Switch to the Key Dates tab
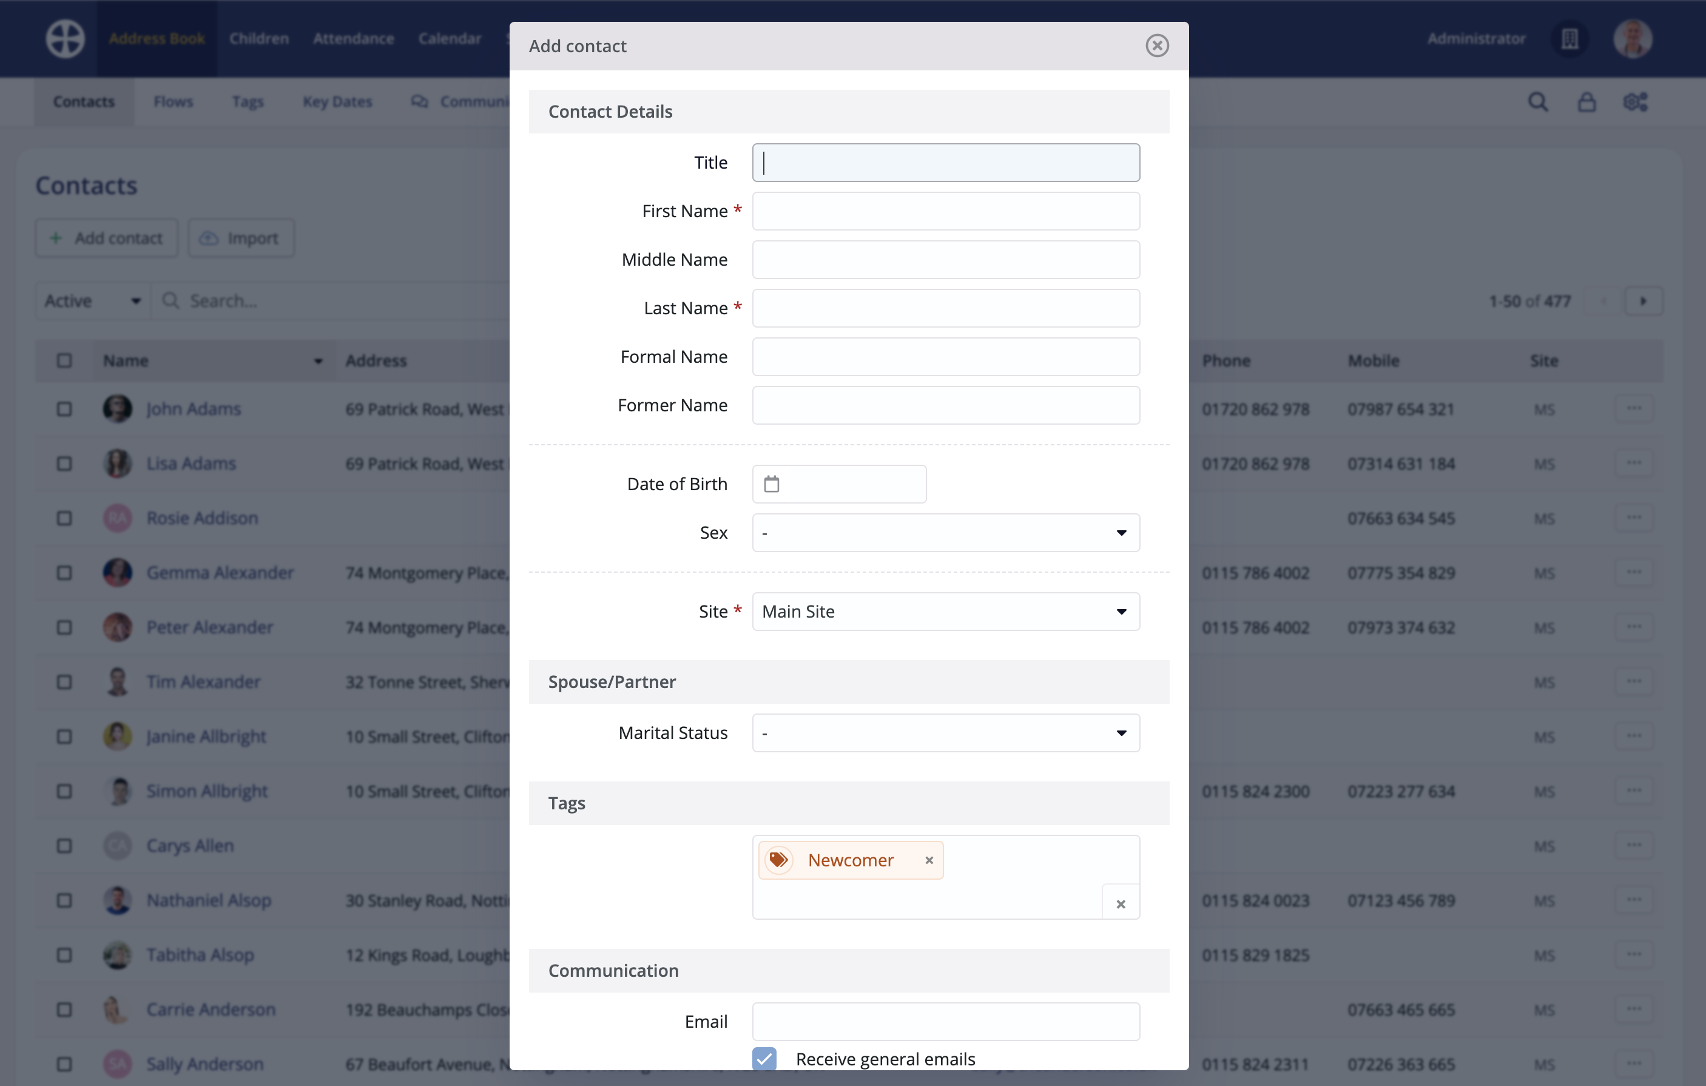The image size is (1706, 1086). (x=337, y=102)
